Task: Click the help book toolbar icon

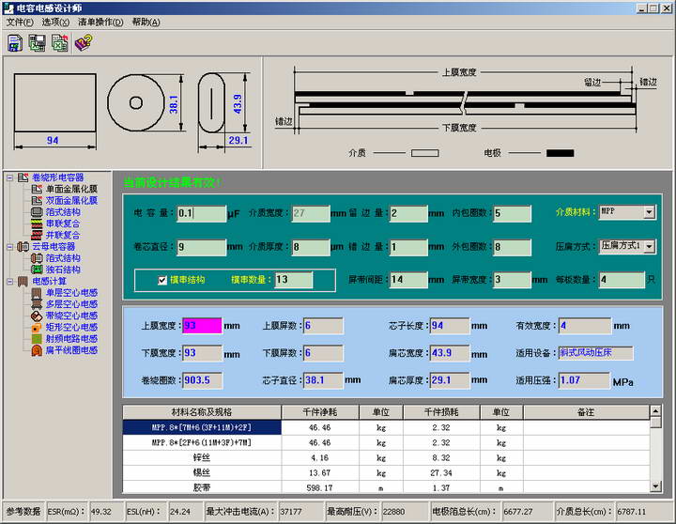Action: click(x=83, y=42)
